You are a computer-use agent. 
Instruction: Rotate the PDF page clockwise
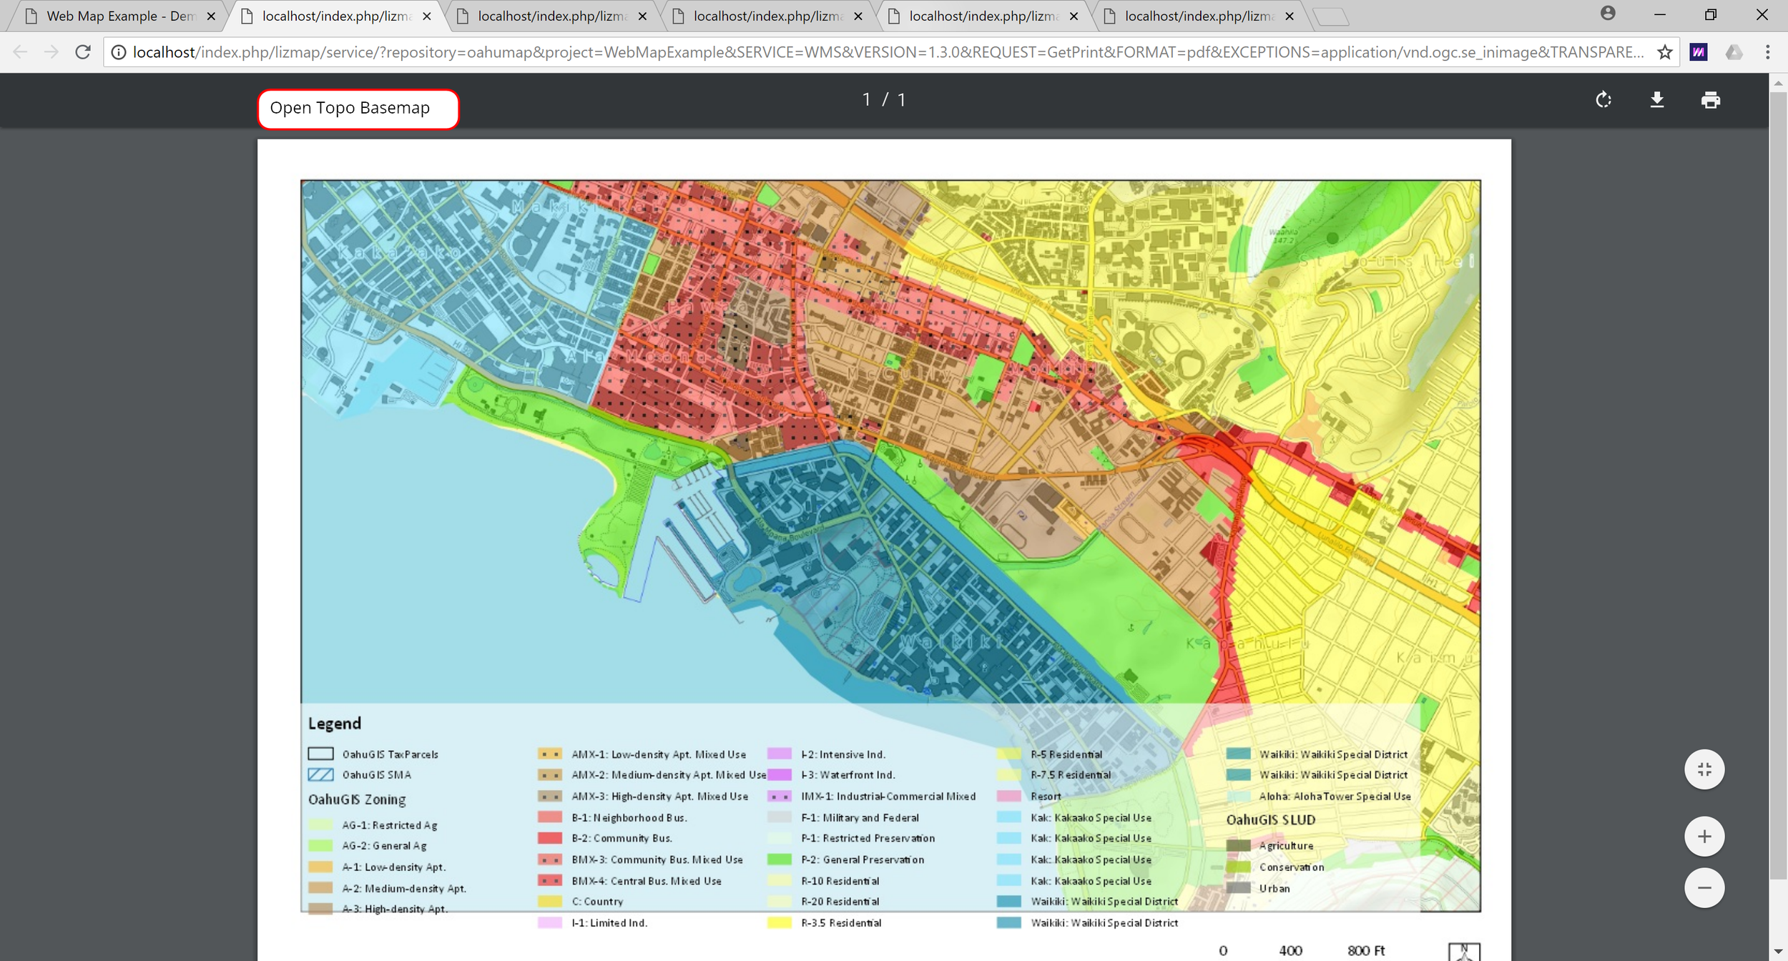(x=1603, y=100)
